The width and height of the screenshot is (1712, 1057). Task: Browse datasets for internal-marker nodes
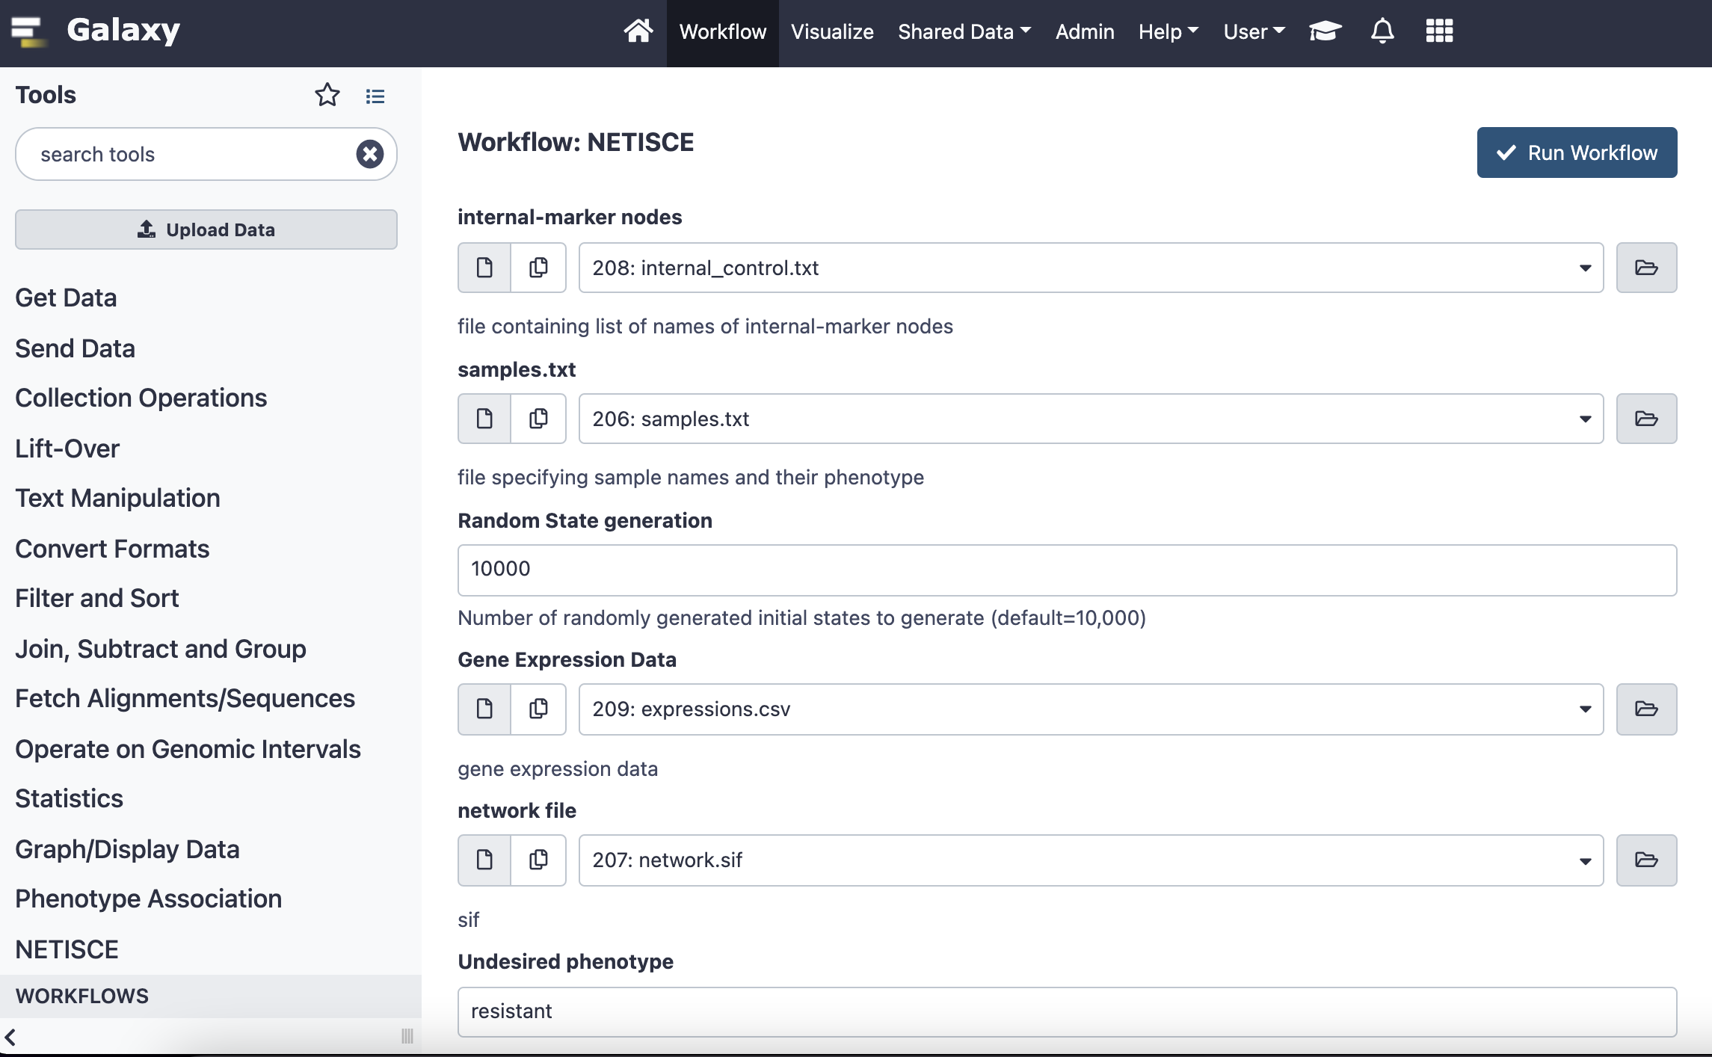tap(1646, 268)
